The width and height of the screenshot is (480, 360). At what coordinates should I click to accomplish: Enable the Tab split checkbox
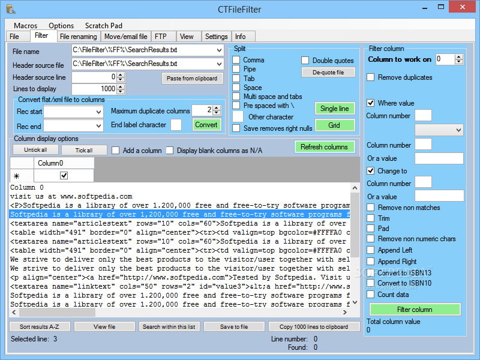click(x=236, y=79)
